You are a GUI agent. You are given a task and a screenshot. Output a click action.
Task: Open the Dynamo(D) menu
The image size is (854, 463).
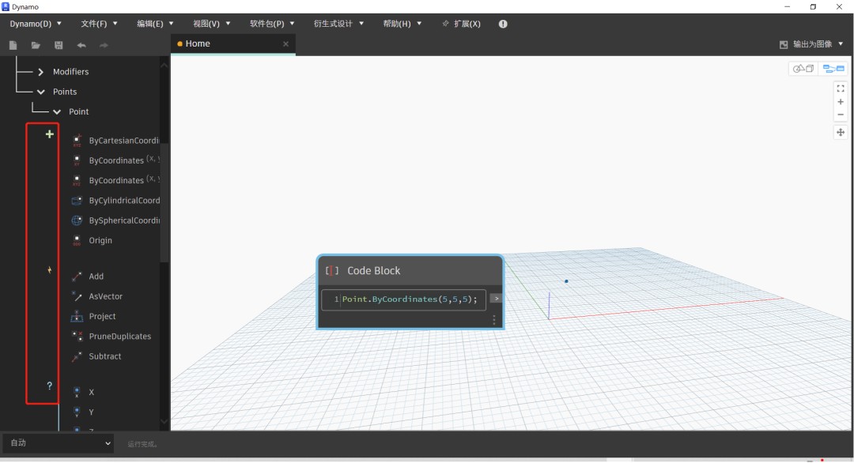coord(36,24)
